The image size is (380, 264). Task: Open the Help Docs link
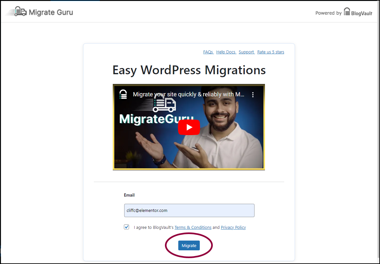[226, 52]
